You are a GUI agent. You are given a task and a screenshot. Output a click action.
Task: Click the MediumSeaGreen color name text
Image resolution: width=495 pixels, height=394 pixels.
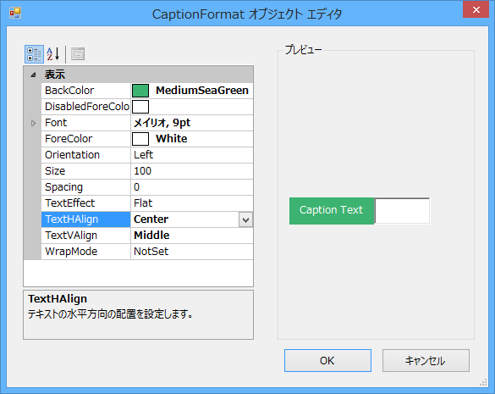[x=202, y=91]
